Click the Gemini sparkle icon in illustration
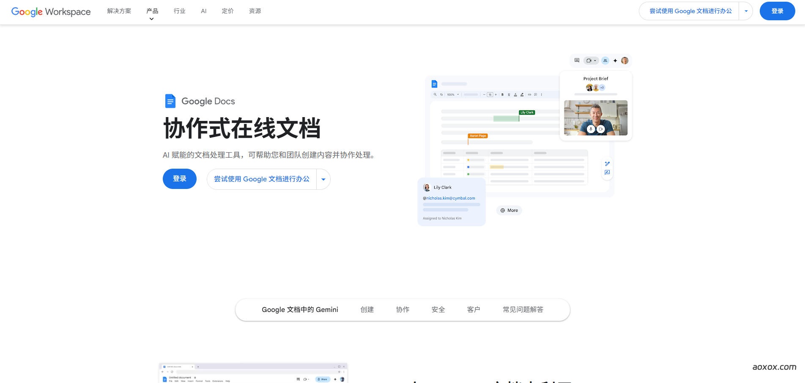Screen dimensions: 805x383 [x=615, y=60]
